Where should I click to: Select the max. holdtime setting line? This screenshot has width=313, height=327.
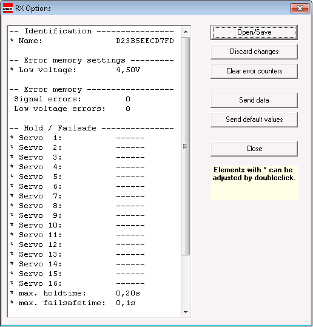coord(75,293)
